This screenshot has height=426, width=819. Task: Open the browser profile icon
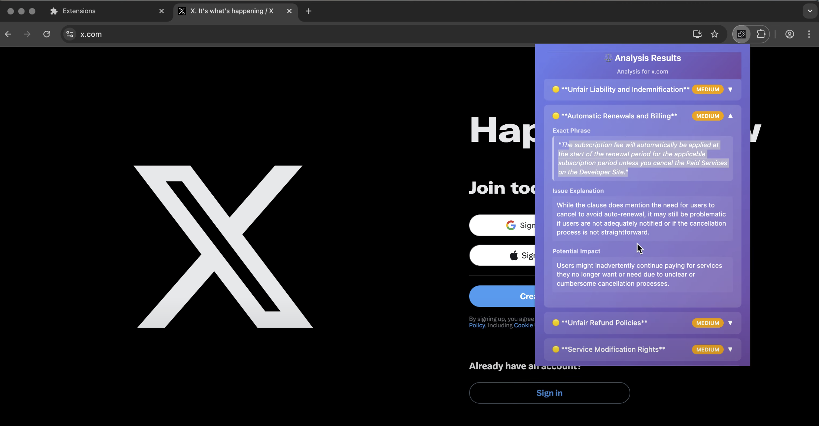pyautogui.click(x=789, y=34)
